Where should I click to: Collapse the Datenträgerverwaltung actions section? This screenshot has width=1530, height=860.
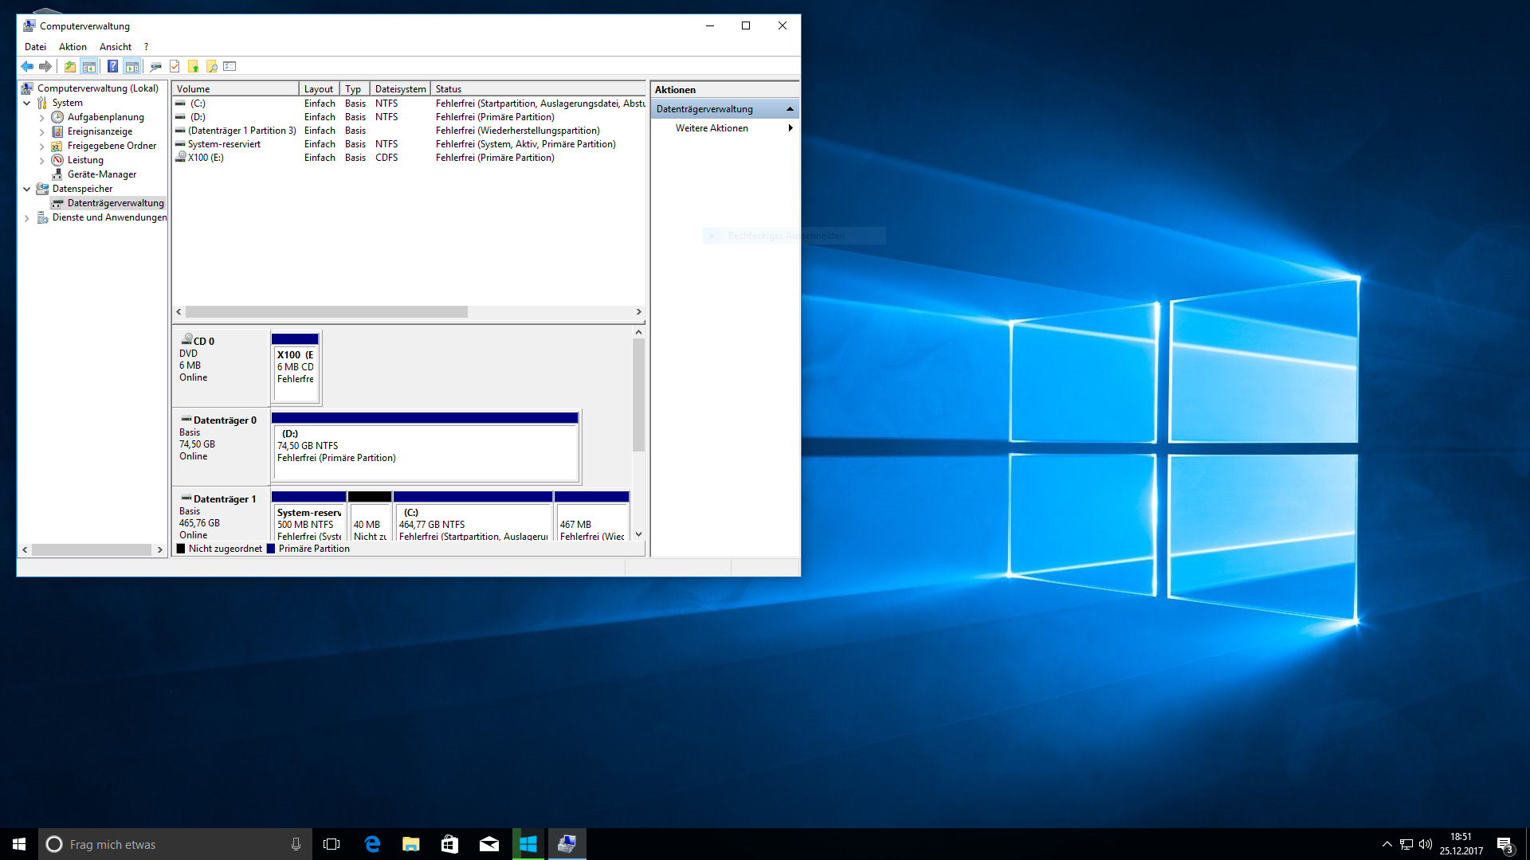click(790, 109)
